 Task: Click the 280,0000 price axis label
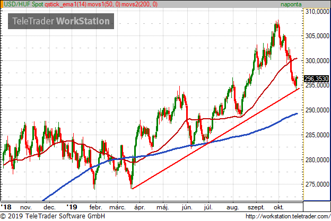click(318, 160)
